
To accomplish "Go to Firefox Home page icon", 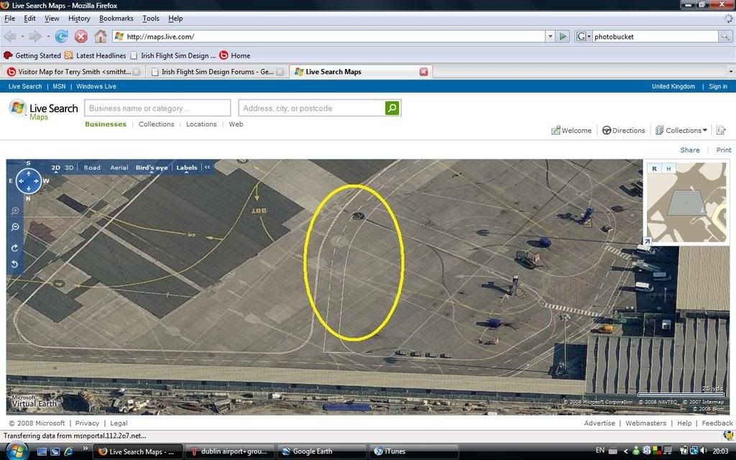I will pos(101,36).
